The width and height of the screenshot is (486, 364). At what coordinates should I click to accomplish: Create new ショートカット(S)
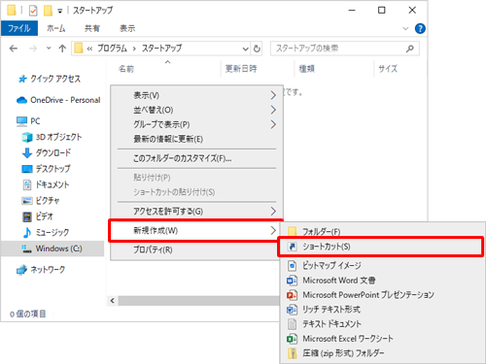point(381,247)
